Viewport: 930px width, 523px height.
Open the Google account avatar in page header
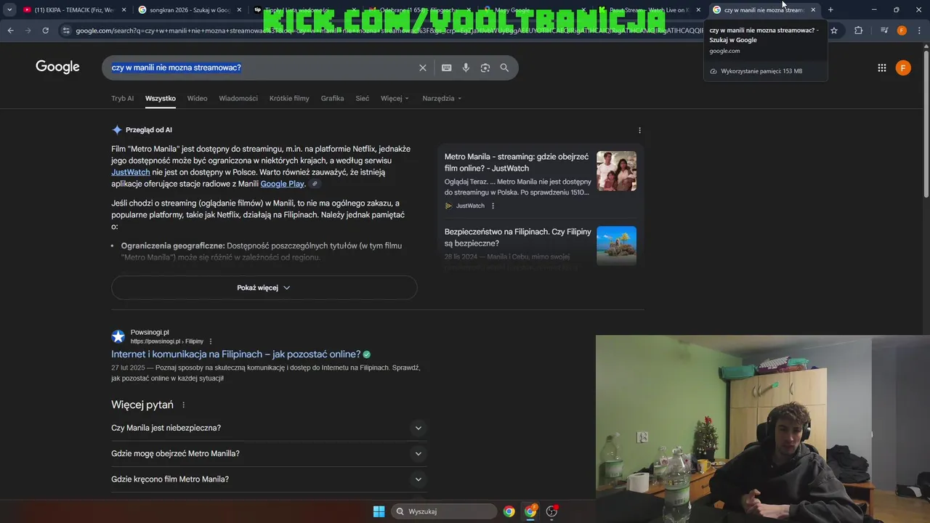pyautogui.click(x=903, y=68)
